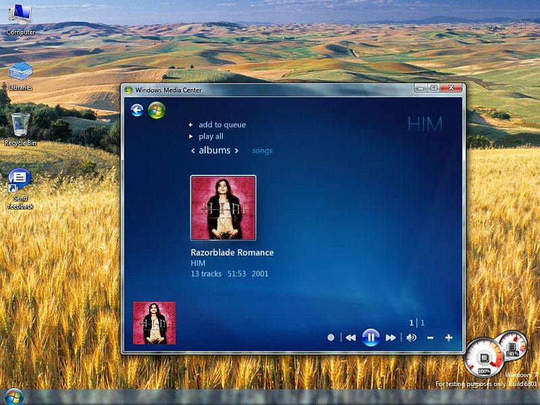540x405 pixels.
Task: Click the HIM artist name under album
Action: tap(198, 263)
